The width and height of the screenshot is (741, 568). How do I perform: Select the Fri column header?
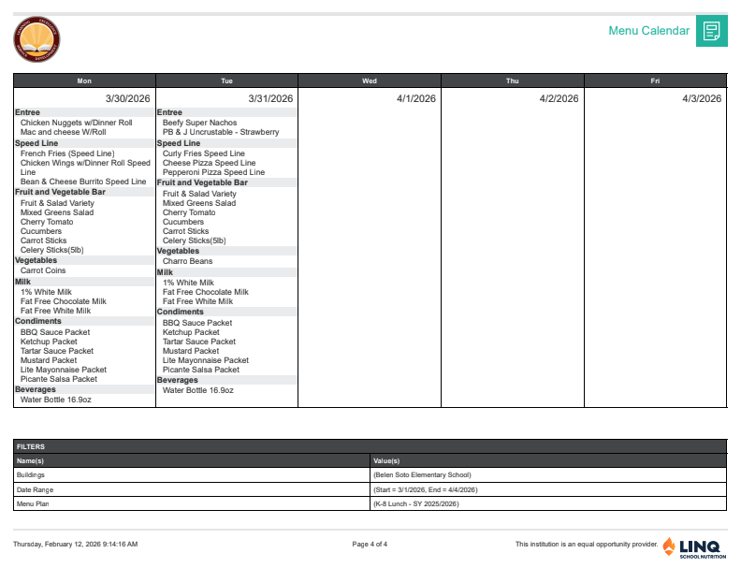655,81
